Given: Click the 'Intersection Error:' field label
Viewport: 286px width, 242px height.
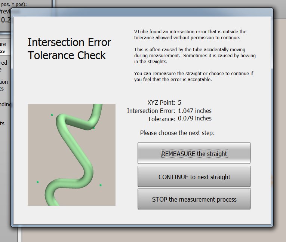Looking at the screenshot, I should click(151, 111).
